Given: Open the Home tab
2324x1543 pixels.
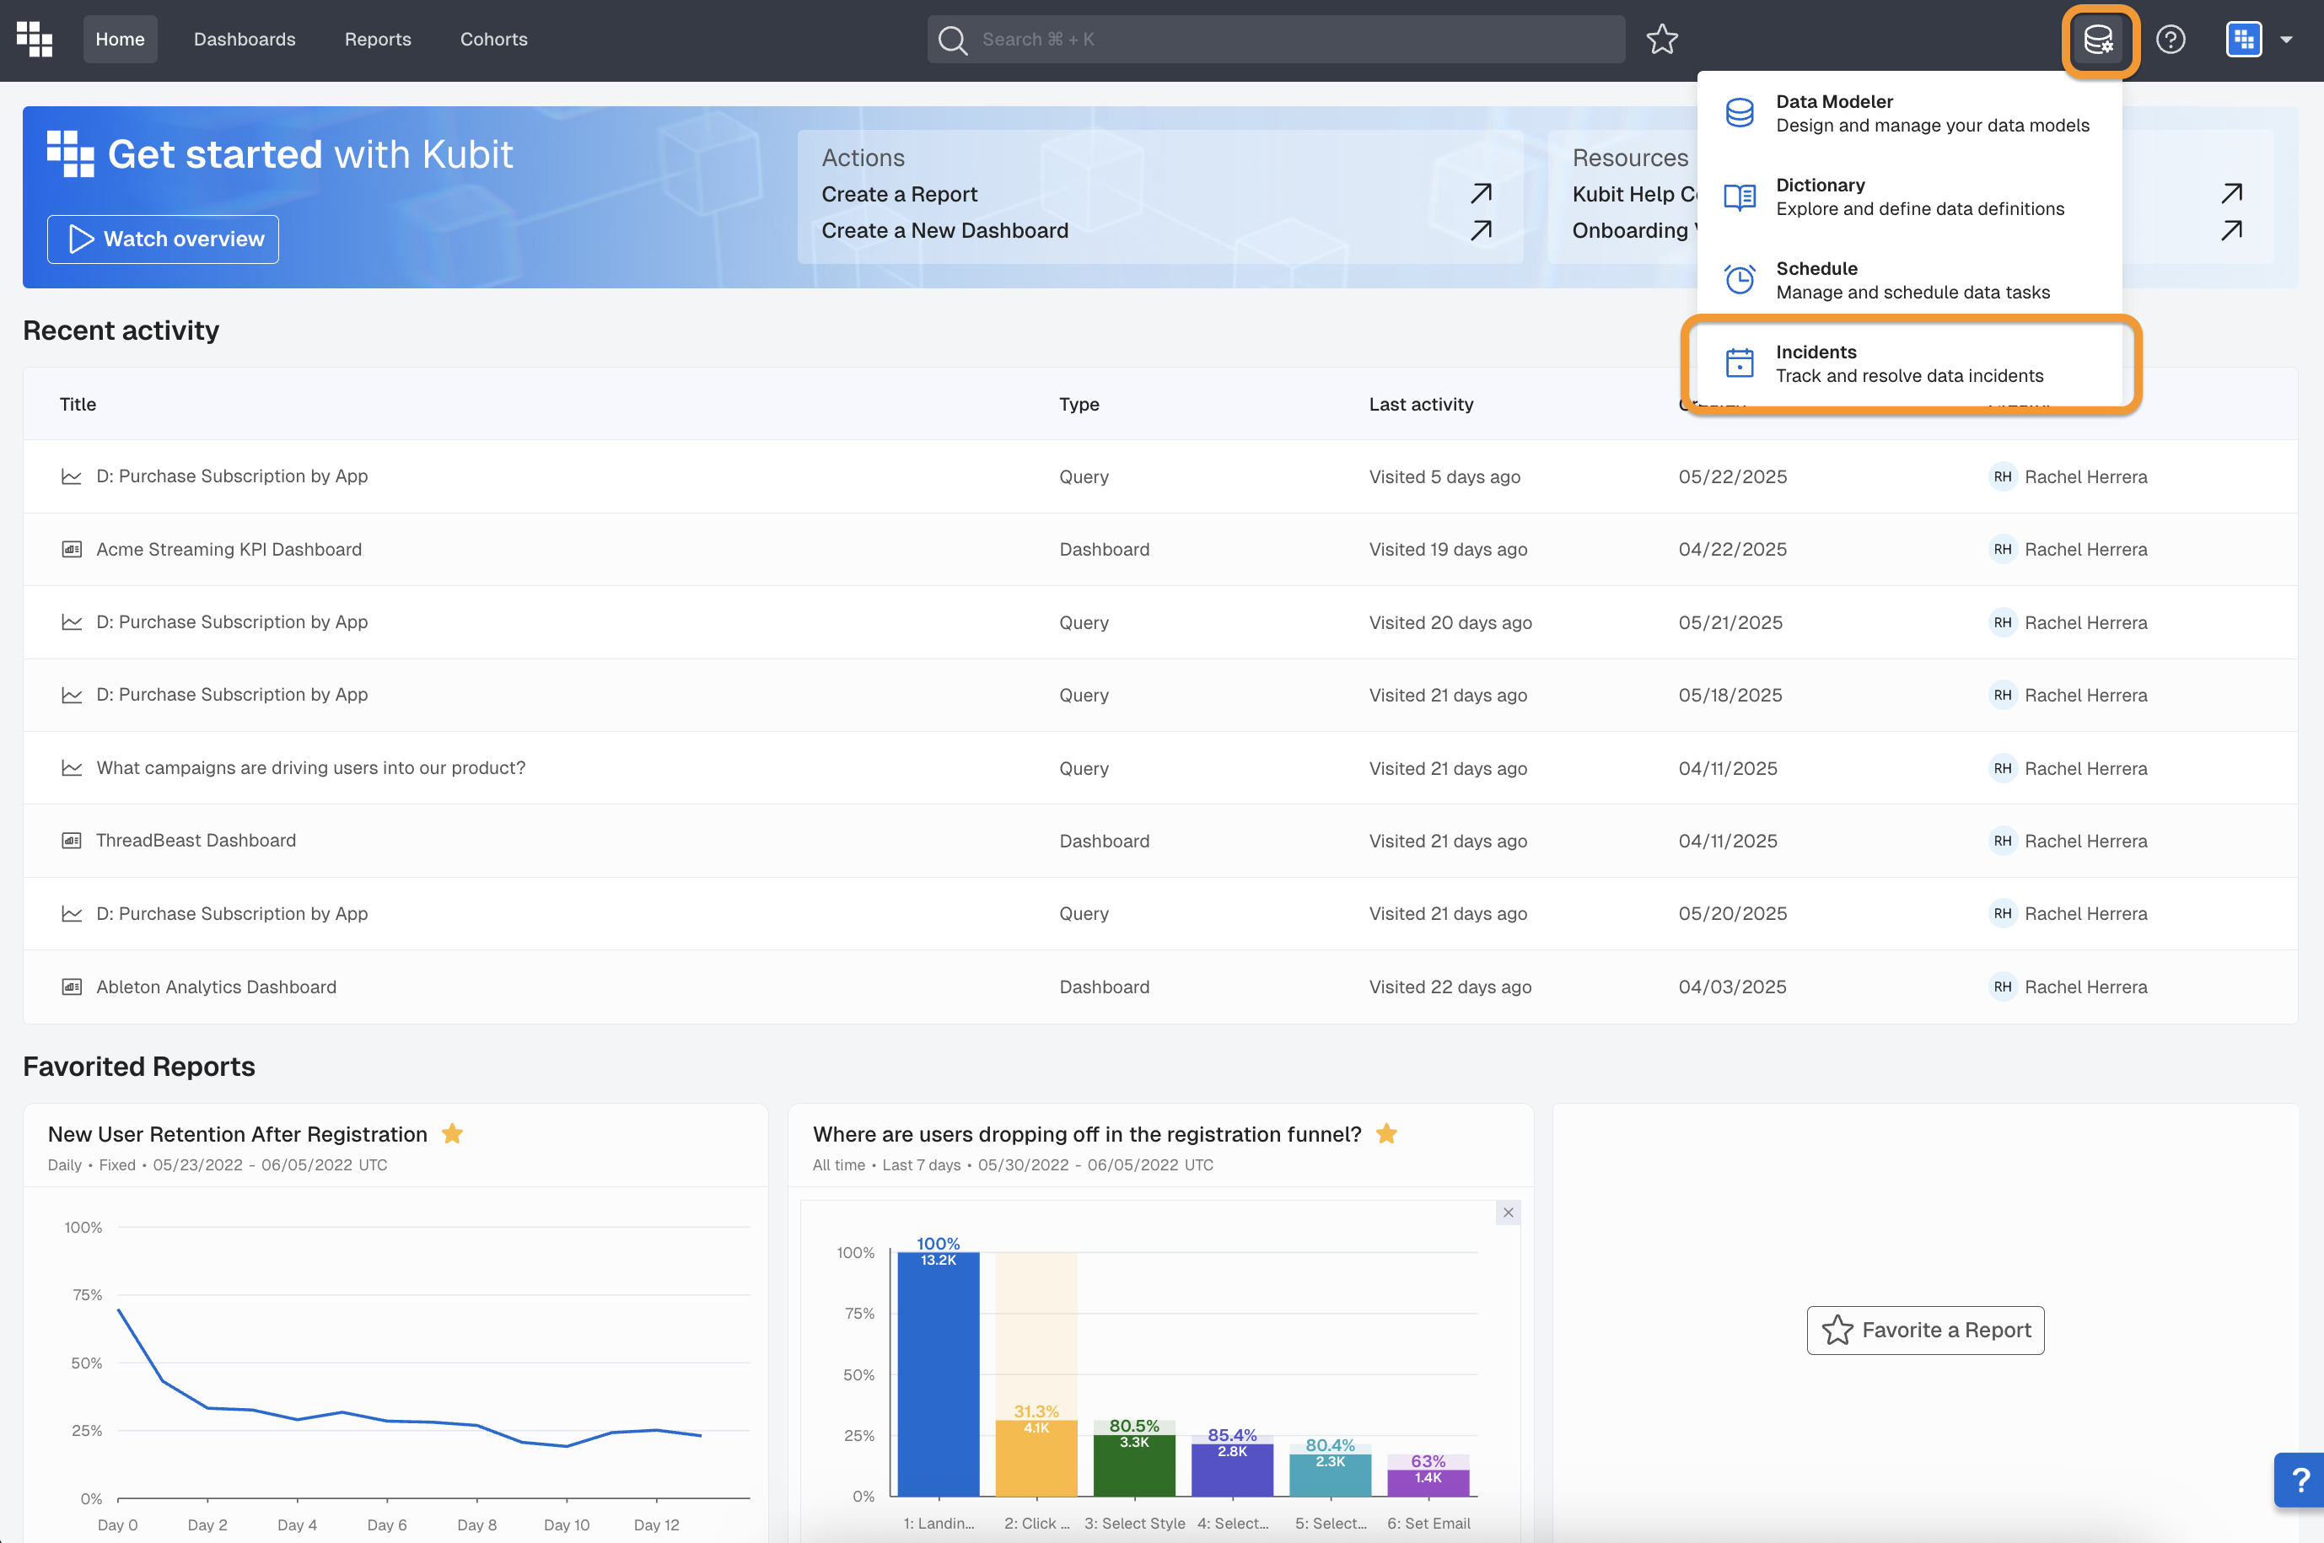Looking at the screenshot, I should [120, 40].
